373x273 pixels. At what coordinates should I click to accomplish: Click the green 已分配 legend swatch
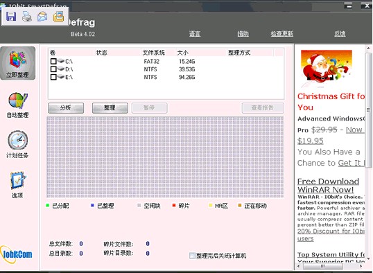(x=47, y=205)
